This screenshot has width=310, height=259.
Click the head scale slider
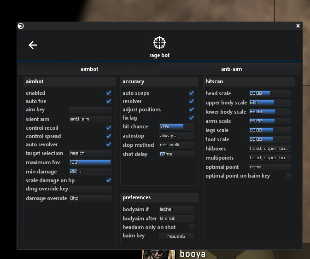(x=269, y=93)
